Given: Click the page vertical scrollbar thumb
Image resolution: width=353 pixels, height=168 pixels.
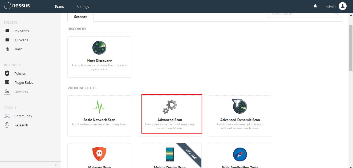Looking at the screenshot, I should (351, 47).
